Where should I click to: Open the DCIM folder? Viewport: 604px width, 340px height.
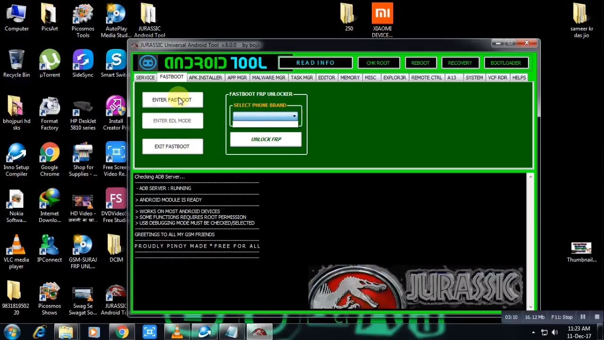pos(116,249)
